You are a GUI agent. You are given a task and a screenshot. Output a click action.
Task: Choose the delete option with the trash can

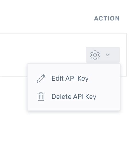pos(74,97)
